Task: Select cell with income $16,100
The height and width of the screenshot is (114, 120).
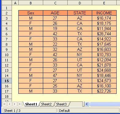Action: click(x=104, y=86)
